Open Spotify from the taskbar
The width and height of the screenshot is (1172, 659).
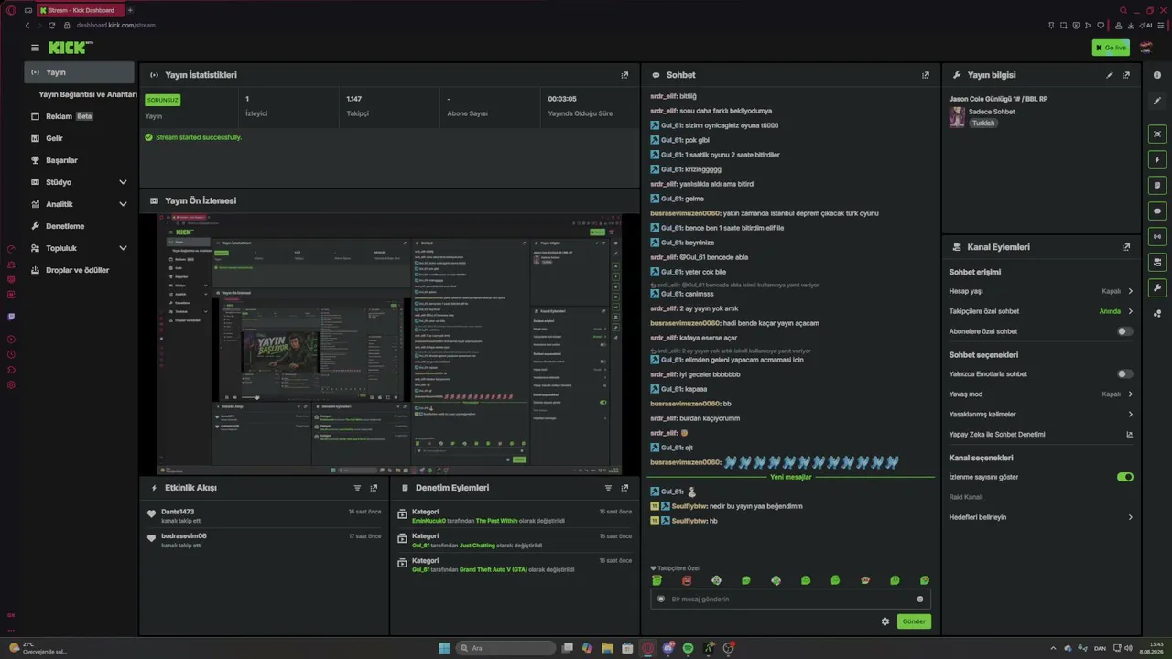click(688, 648)
